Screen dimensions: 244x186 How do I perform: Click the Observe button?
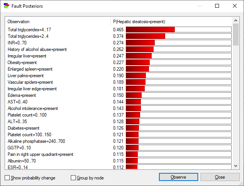tap(179, 177)
